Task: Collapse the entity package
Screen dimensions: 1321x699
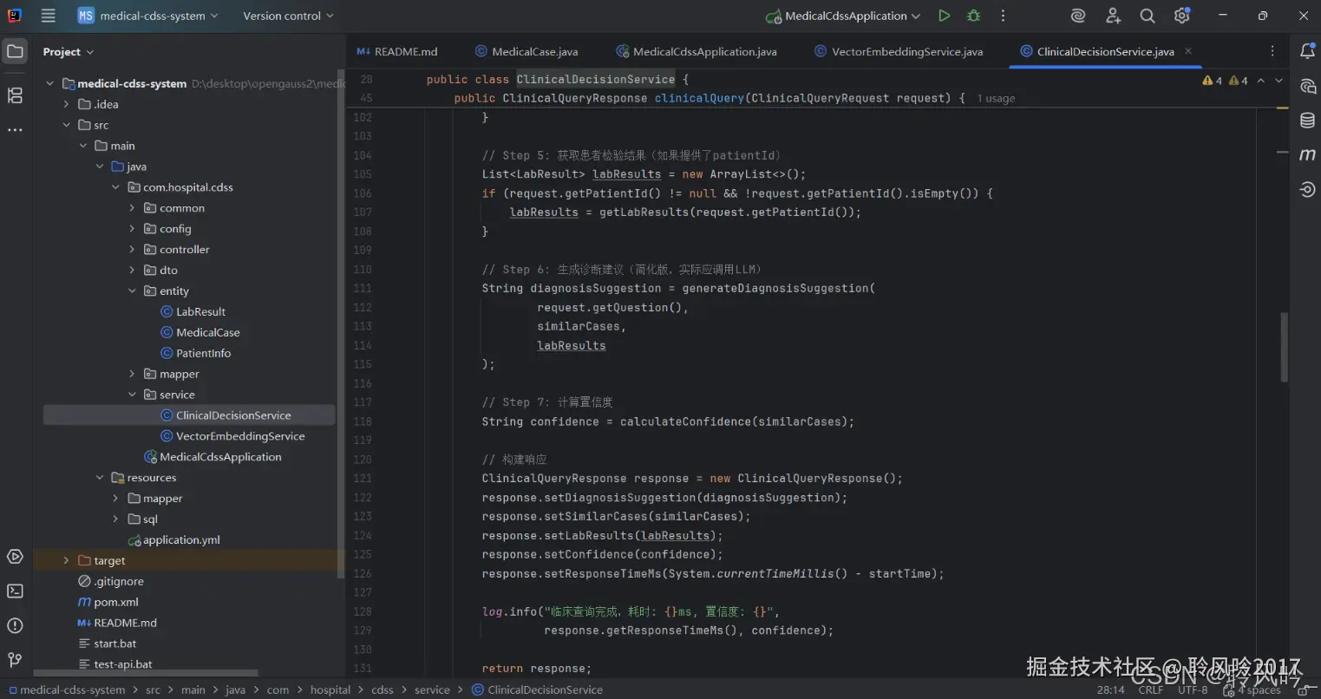Action: click(x=132, y=291)
